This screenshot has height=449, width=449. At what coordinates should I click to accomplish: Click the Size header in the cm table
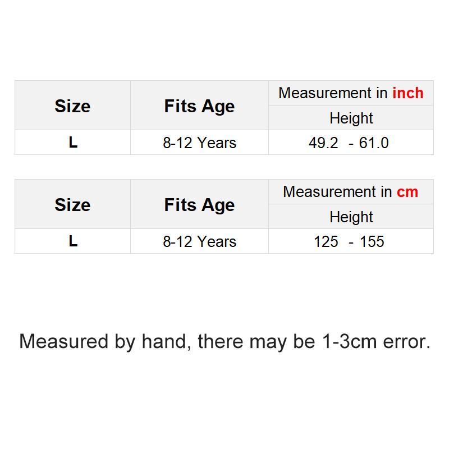click(72, 205)
